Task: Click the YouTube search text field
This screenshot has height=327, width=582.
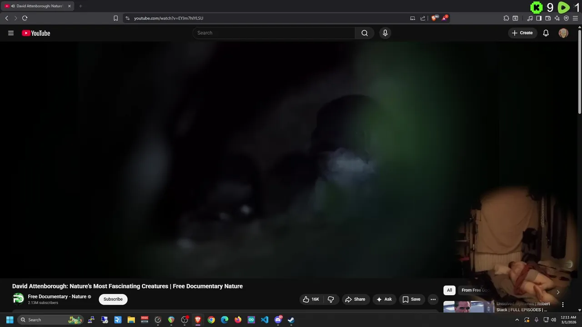Action: tap(274, 33)
